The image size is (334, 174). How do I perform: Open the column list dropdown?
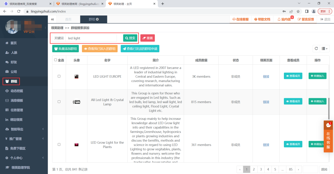[x=324, y=49]
